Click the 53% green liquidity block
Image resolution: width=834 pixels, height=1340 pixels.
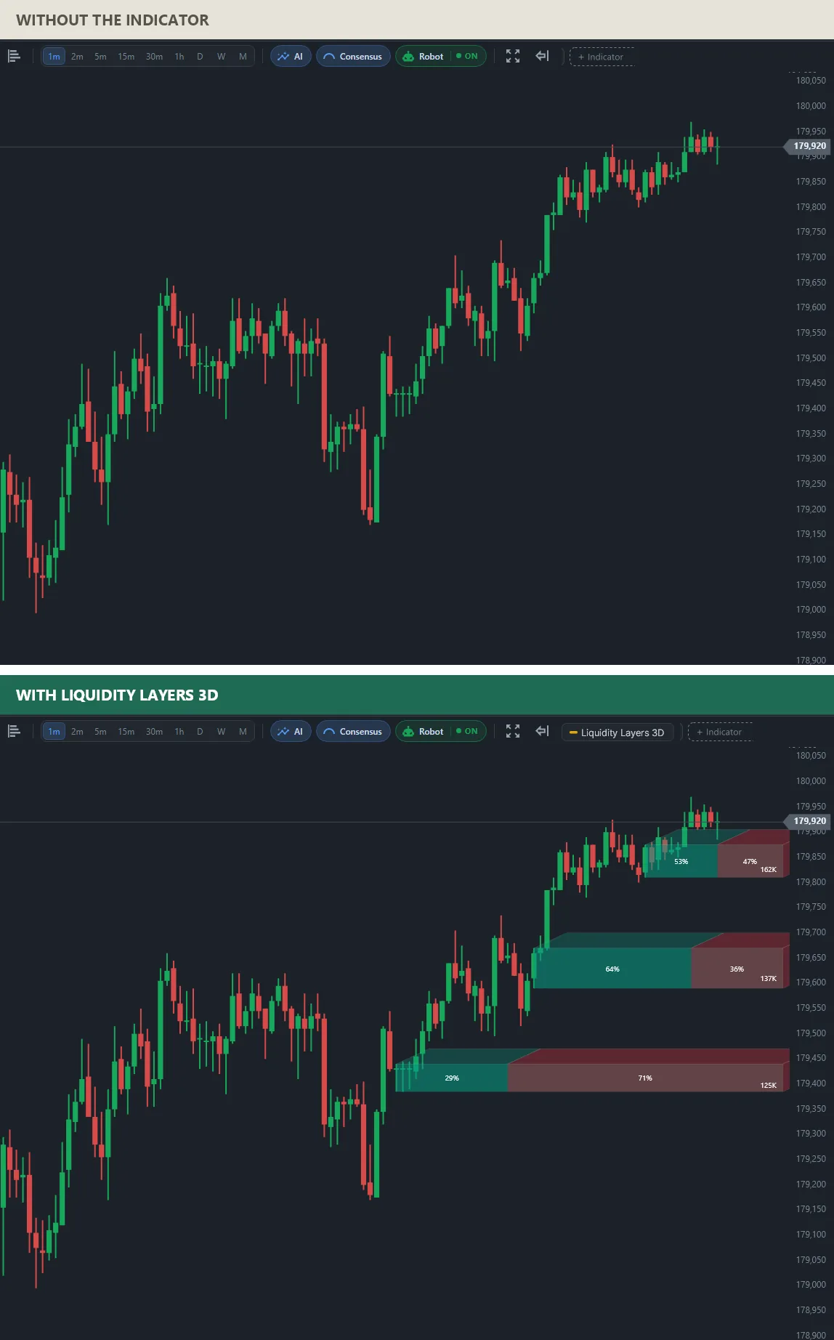[x=681, y=861]
